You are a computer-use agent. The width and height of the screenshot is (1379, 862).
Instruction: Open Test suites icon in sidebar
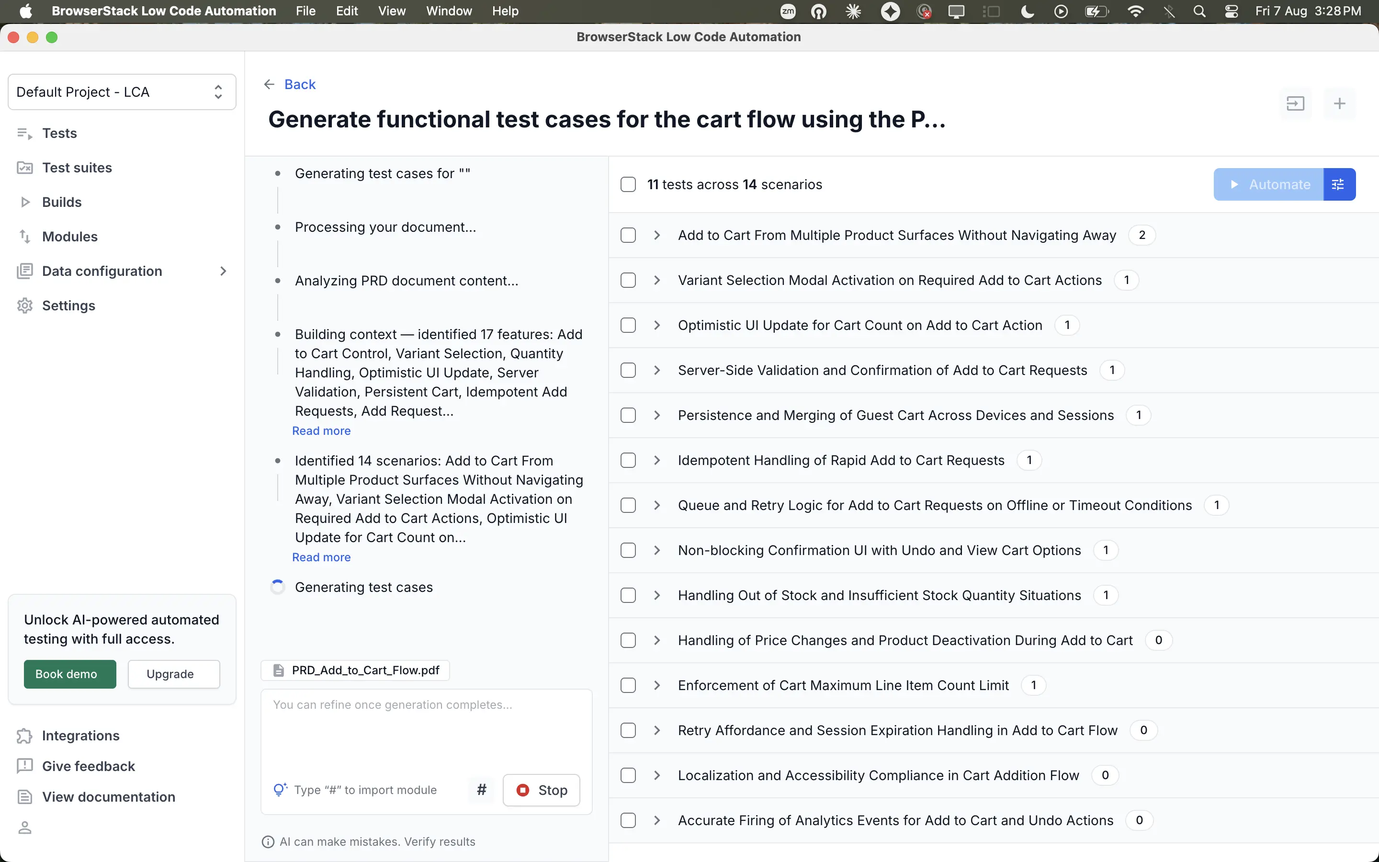[24, 168]
